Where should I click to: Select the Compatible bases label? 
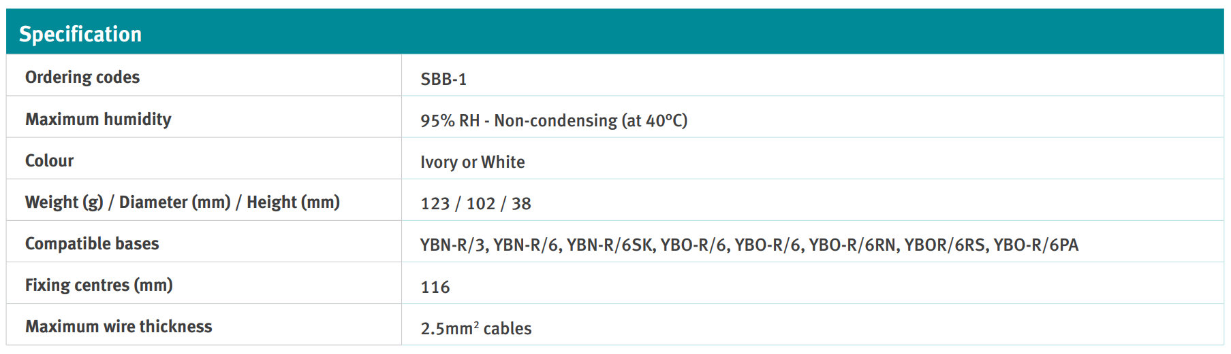tap(92, 244)
